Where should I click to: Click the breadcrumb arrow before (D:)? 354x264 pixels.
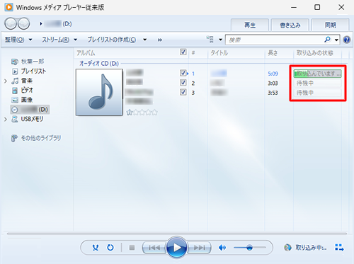point(41,24)
